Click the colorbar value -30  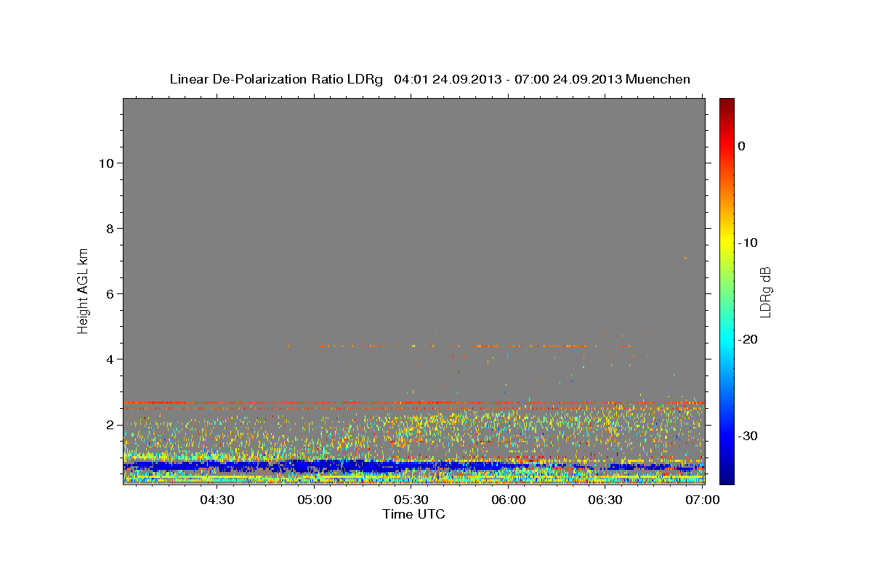(x=748, y=436)
